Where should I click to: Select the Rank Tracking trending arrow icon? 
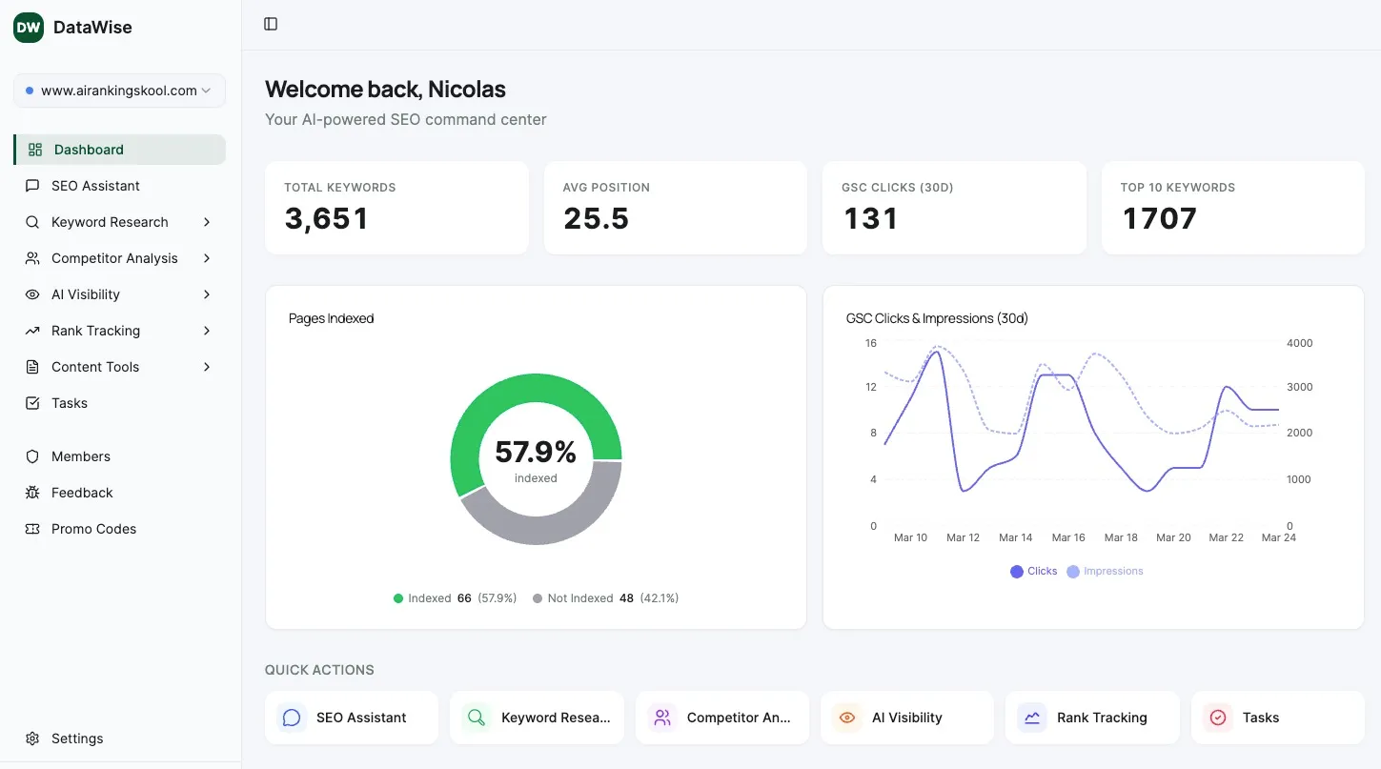32,330
